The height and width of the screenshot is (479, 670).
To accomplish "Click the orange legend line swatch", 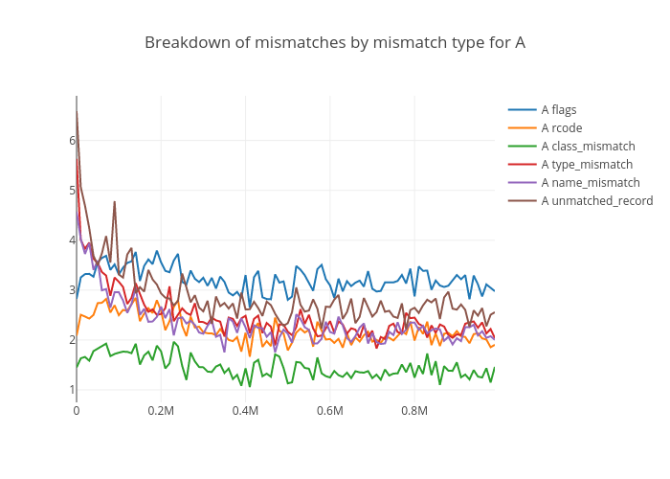I will (522, 128).
